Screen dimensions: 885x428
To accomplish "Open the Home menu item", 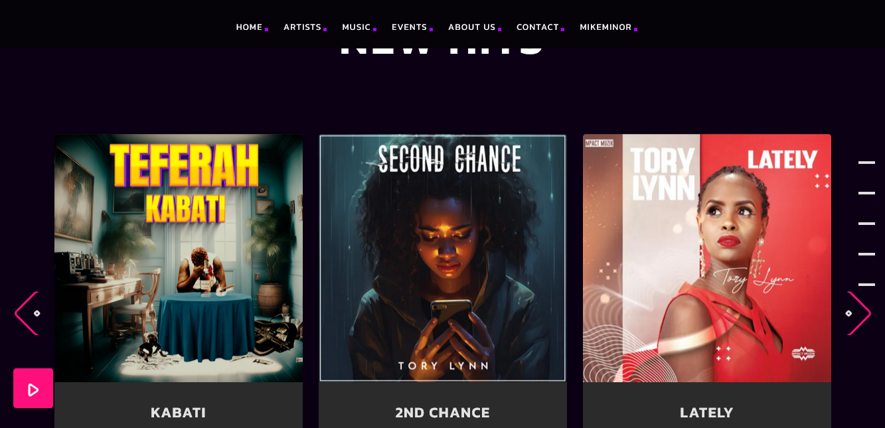I will coord(250,27).
